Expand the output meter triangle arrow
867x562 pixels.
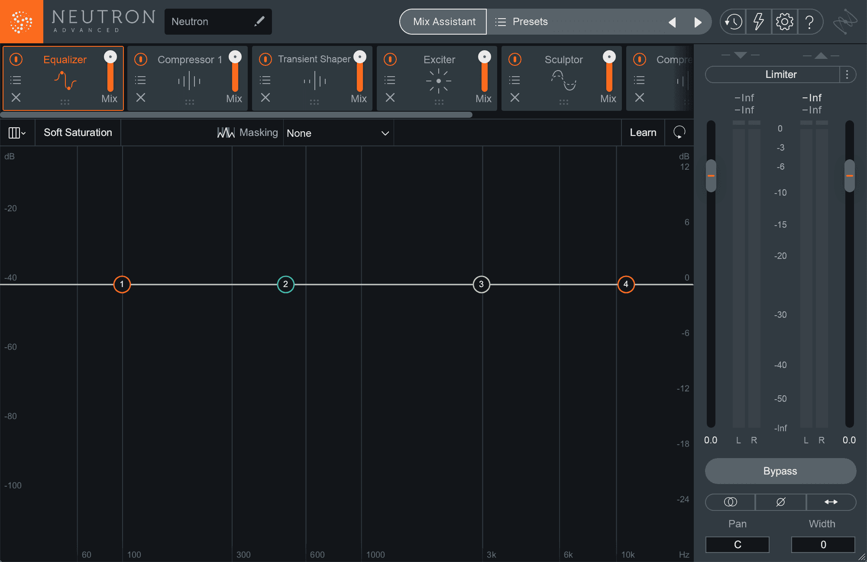tap(821, 55)
